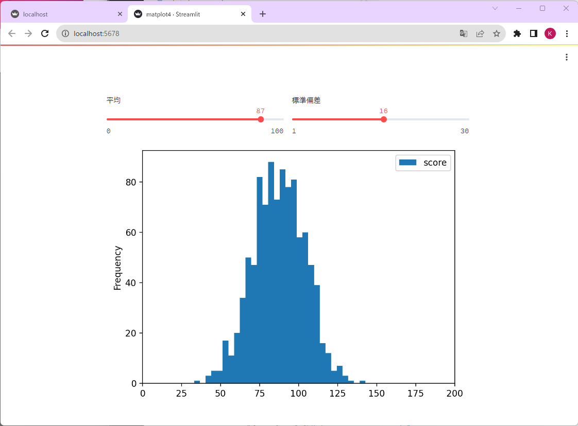Open the Streamlit app menu with three dots
Screen dimensions: 578x426
click(x=567, y=57)
